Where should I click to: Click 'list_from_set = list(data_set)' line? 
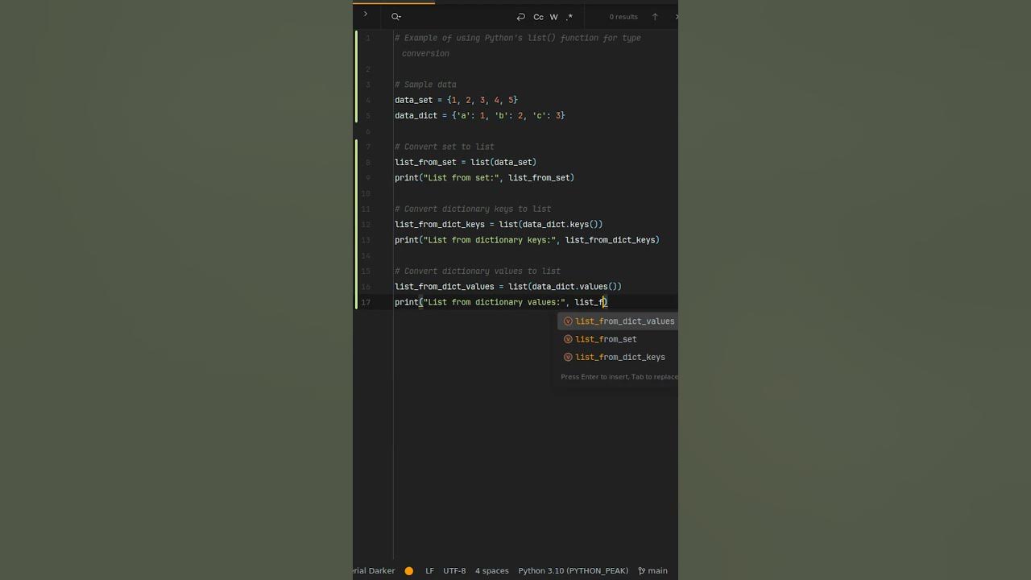click(466, 162)
